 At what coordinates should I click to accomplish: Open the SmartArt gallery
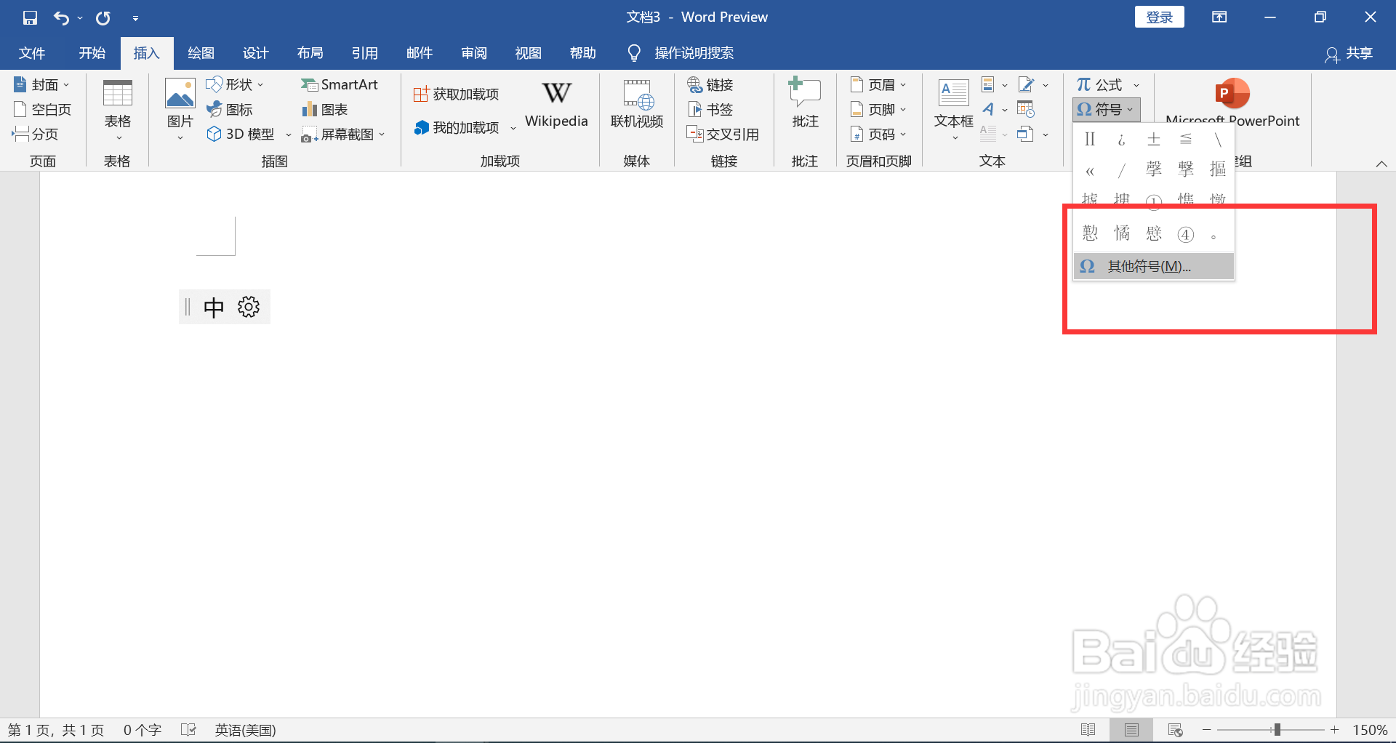[340, 84]
